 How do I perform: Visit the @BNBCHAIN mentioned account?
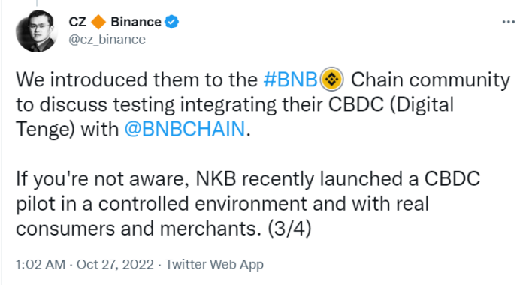tap(185, 129)
